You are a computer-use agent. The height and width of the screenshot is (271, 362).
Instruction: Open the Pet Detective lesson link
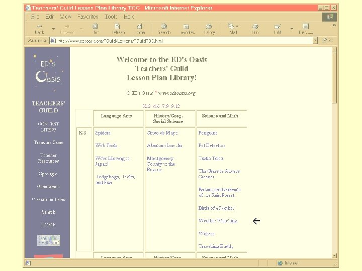212,146
